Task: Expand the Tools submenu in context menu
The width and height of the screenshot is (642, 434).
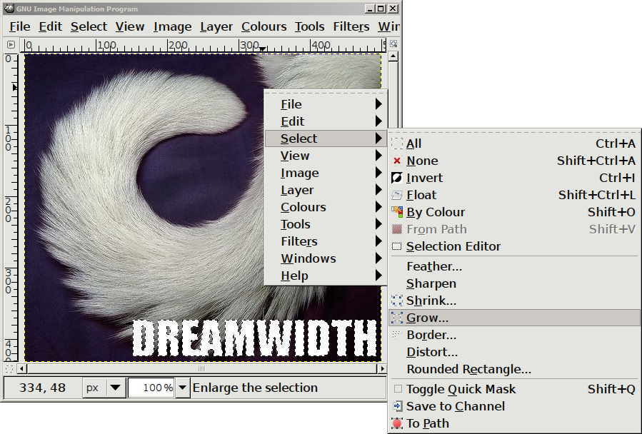Action: [x=326, y=224]
